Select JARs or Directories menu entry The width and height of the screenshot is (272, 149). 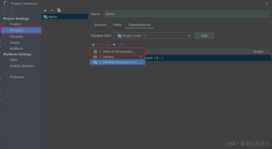(118, 52)
